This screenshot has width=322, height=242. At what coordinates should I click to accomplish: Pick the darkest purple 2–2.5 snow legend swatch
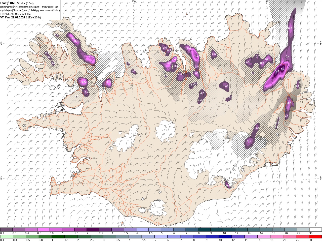coord(93,230)
